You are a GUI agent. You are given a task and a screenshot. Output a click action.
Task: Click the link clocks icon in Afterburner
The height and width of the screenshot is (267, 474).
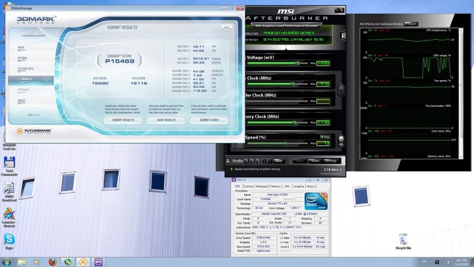341,90
